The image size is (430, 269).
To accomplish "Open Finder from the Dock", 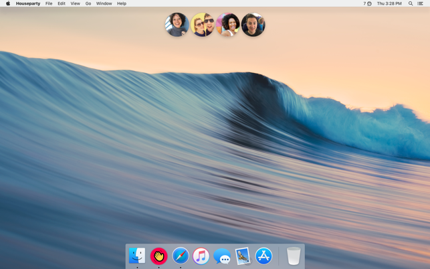I will click(x=137, y=256).
